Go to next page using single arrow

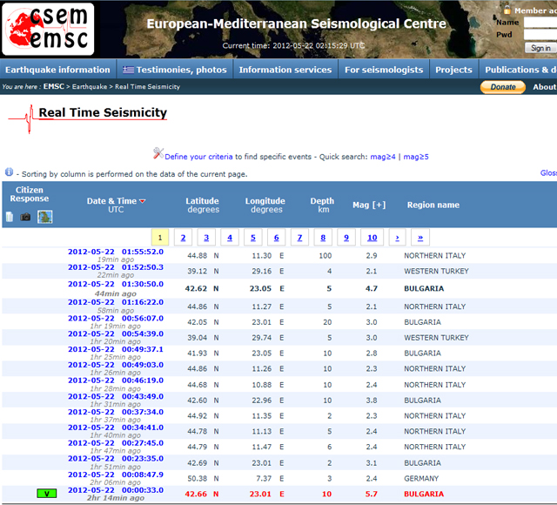pos(398,238)
